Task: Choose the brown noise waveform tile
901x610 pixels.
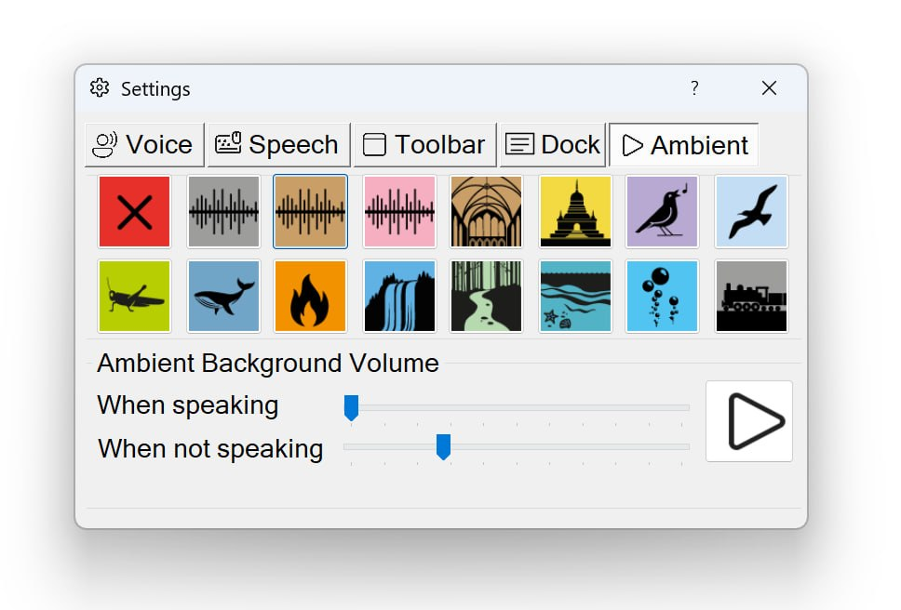Action: [310, 212]
